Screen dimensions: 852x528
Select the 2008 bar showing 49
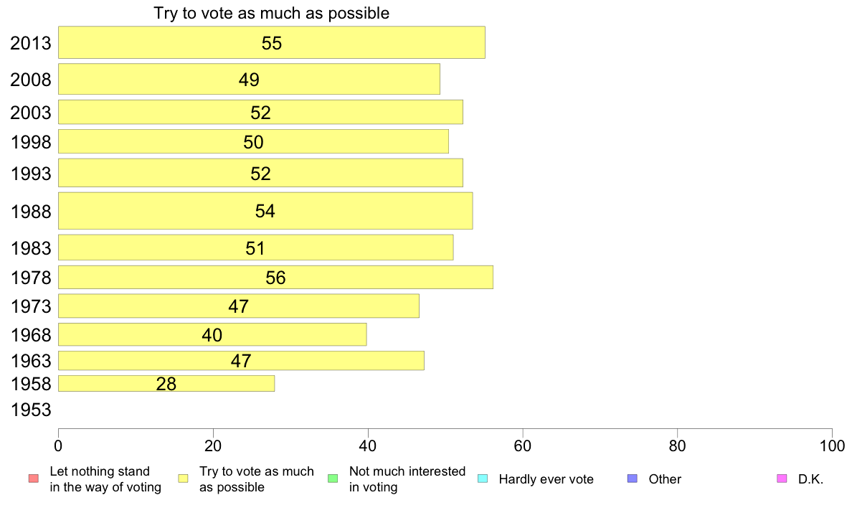249,79
